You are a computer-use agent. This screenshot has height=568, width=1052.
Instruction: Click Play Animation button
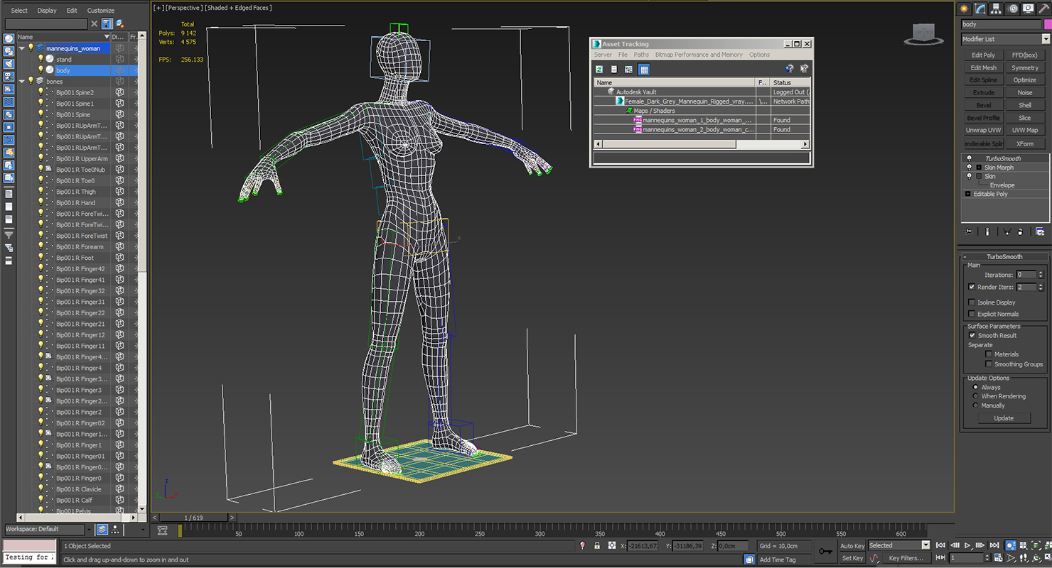(x=968, y=545)
